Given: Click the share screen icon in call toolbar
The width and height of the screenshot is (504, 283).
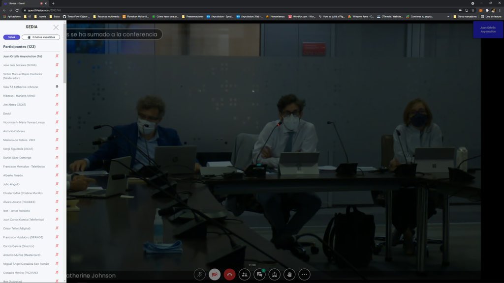Looking at the screenshot, I should pyautogui.click(x=275, y=275).
